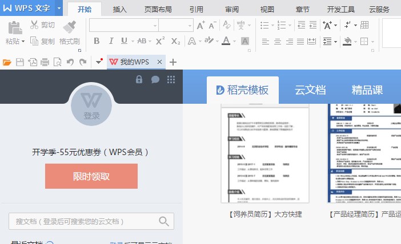Image resolution: width=401 pixels, height=244 pixels.
Task: Click the Redo arrow icon
Action: 83,62
